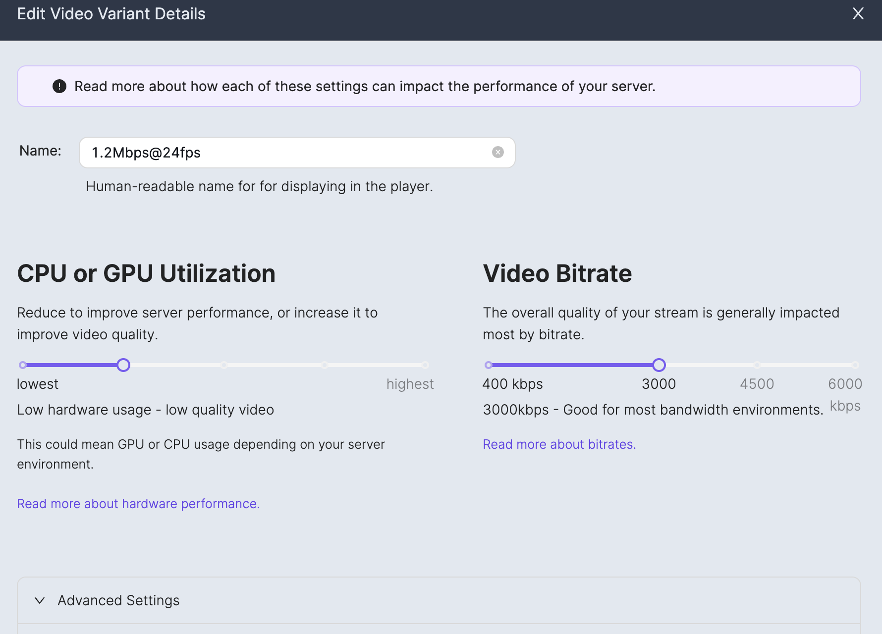Click inside the Name text input
This screenshot has width=882, height=634.
pos(287,153)
